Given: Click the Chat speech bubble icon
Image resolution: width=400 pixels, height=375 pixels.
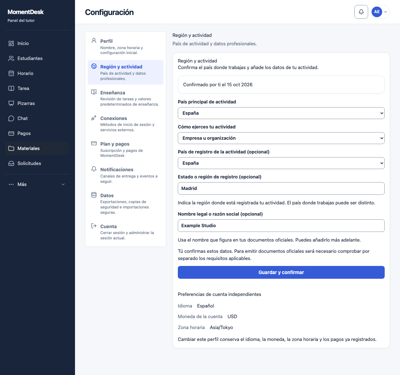Looking at the screenshot, I should click(x=11, y=118).
